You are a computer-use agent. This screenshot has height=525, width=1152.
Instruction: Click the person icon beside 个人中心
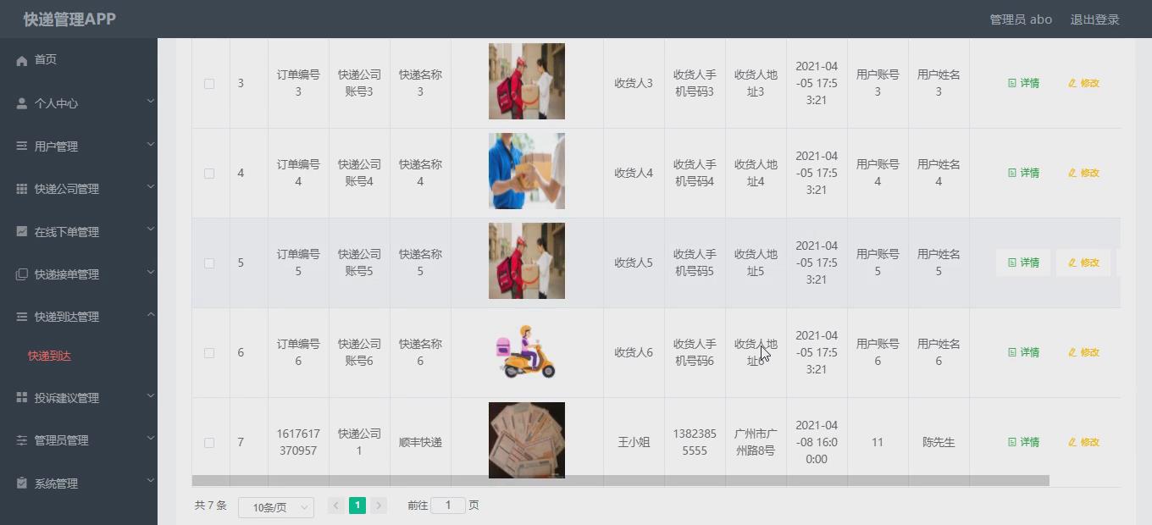[22, 103]
